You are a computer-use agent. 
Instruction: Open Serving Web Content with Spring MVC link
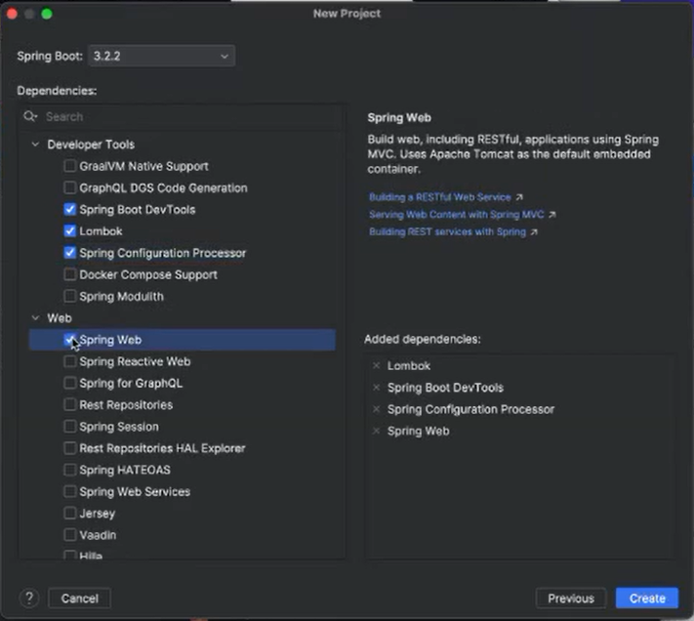(457, 215)
